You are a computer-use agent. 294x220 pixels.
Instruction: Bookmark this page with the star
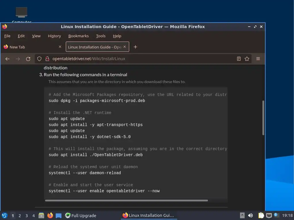(247, 59)
